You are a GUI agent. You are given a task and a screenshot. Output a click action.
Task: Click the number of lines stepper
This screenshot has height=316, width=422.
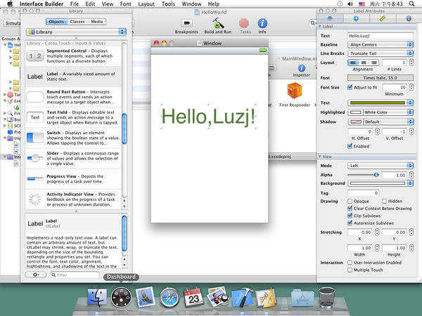411,62
